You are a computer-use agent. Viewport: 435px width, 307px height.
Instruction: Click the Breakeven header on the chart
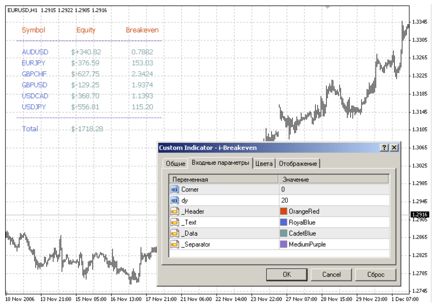[x=142, y=30]
